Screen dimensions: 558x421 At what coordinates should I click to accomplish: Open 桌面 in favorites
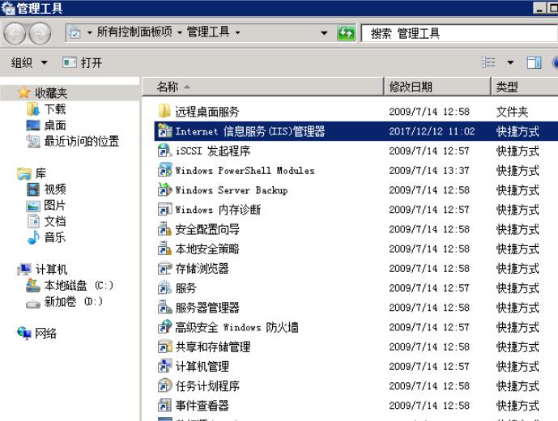[55, 125]
